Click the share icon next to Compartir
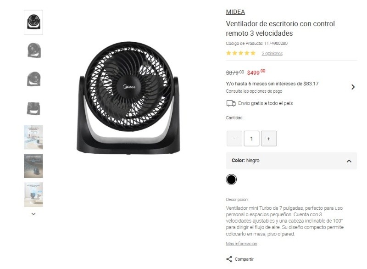Image resolution: width=367 pixels, height=269 pixels. tap(229, 259)
